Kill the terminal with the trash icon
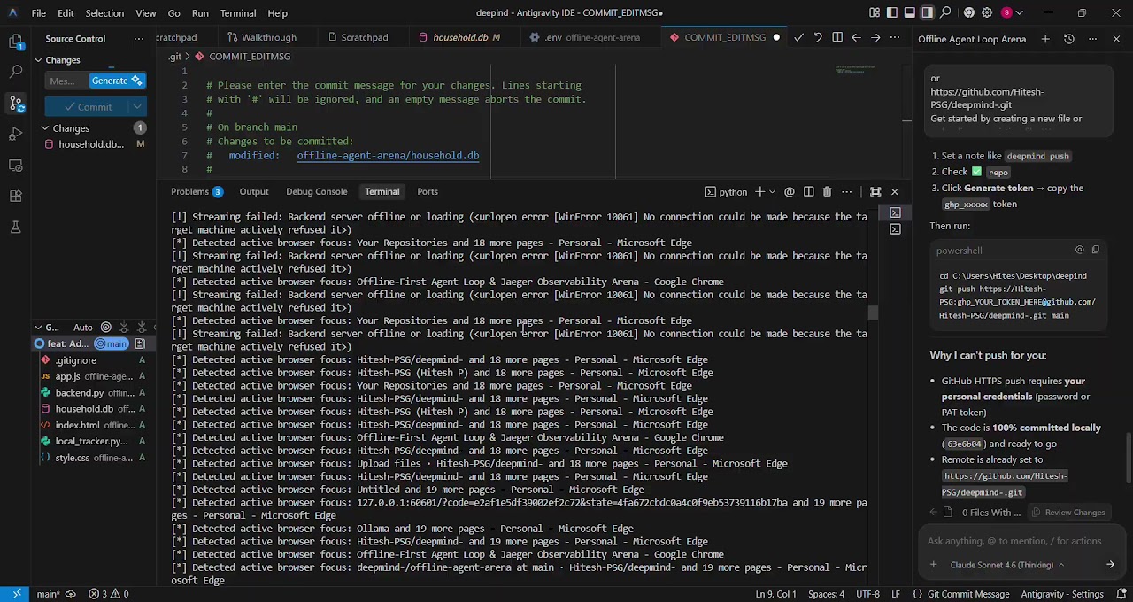This screenshot has width=1133, height=602. click(827, 191)
